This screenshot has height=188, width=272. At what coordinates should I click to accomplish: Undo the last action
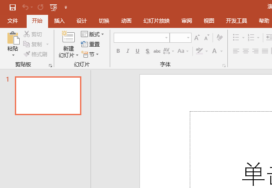click(25, 7)
